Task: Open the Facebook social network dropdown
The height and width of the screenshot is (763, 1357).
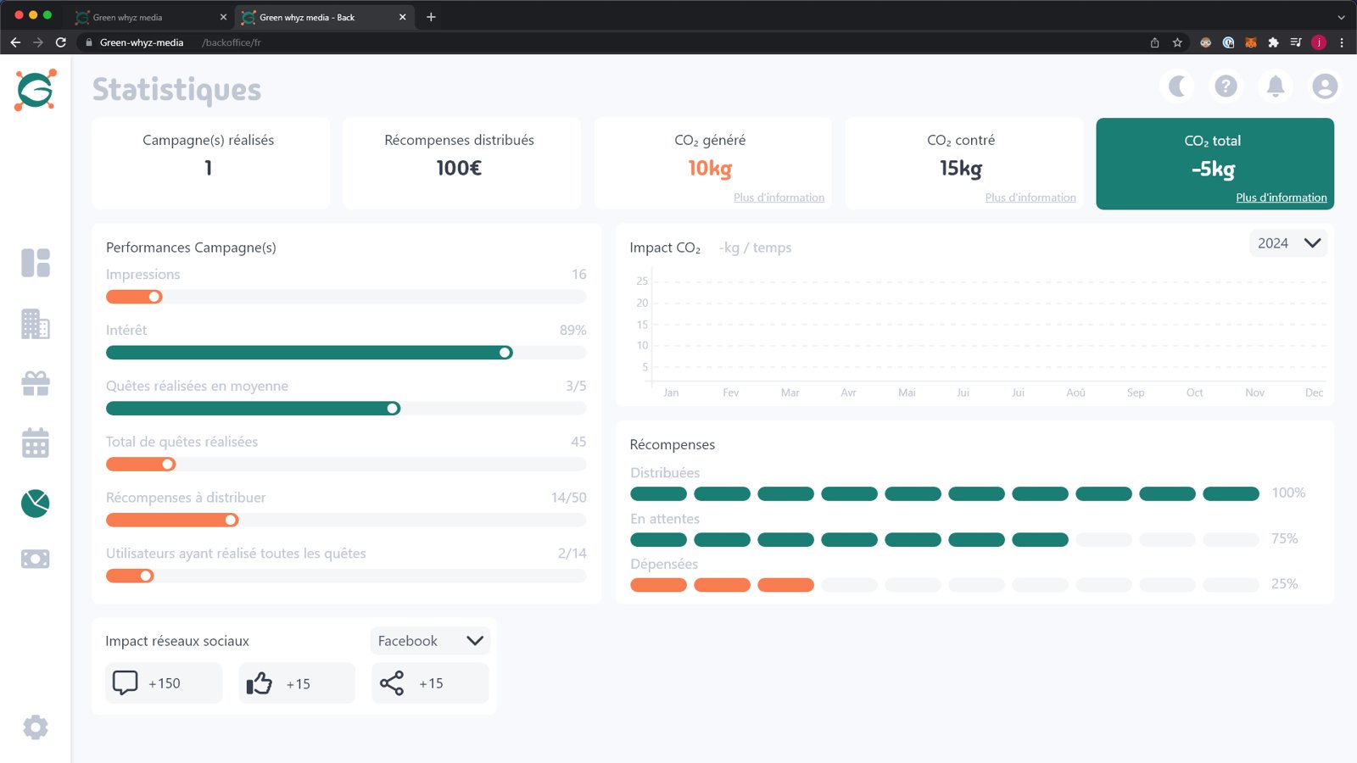Action: tap(430, 641)
